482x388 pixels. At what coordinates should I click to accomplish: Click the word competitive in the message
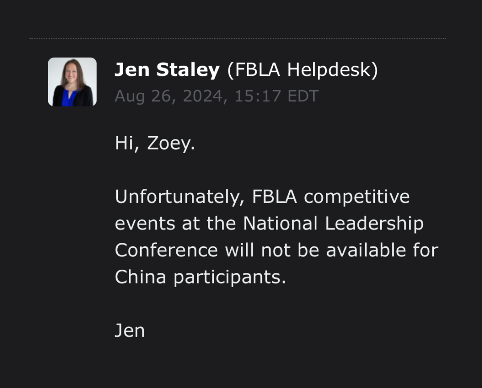tap(357, 197)
